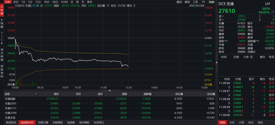This screenshot has height=125, width=275.
Task: Collapse the bottom list via the triangle handle
Action: (110, 91)
